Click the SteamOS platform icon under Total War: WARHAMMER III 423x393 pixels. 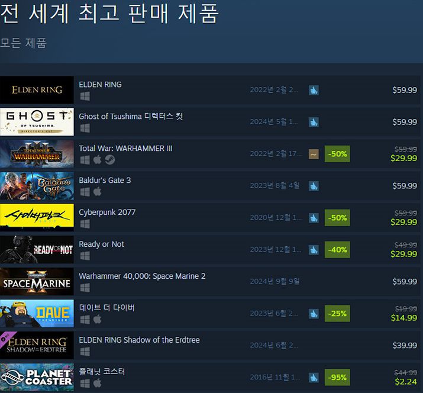pos(109,160)
